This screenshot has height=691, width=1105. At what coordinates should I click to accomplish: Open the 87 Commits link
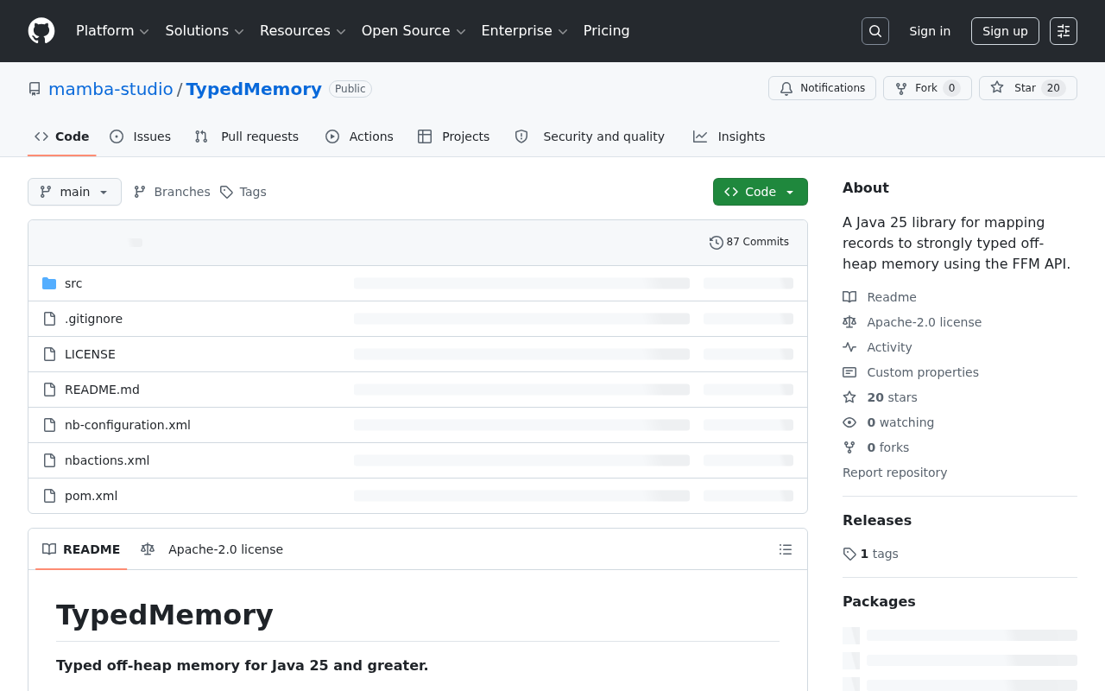point(749,242)
